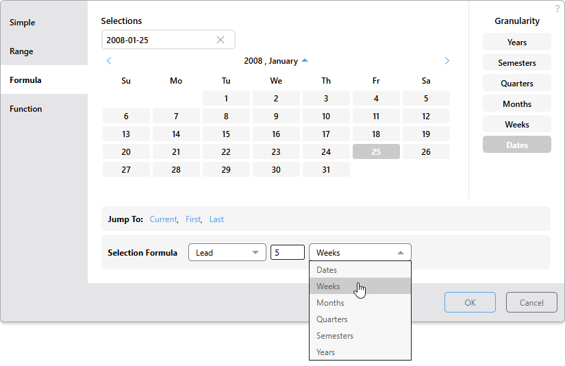Clear the date selection with X icon
This screenshot has width=565, height=366.
221,40
